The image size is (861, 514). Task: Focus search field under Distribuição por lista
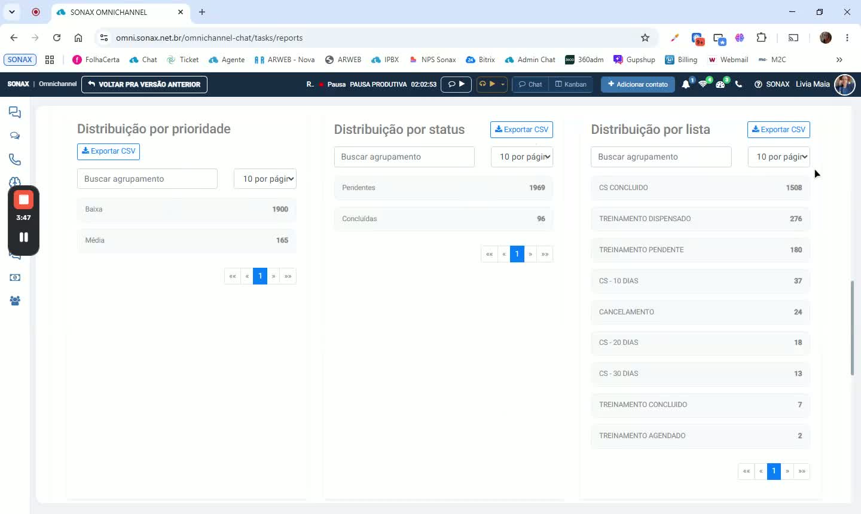(x=661, y=157)
